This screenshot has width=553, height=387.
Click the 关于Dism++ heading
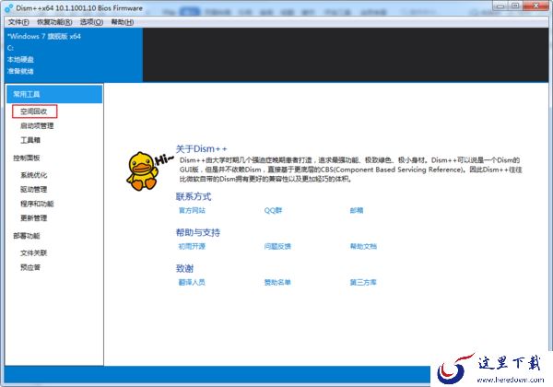201,148
